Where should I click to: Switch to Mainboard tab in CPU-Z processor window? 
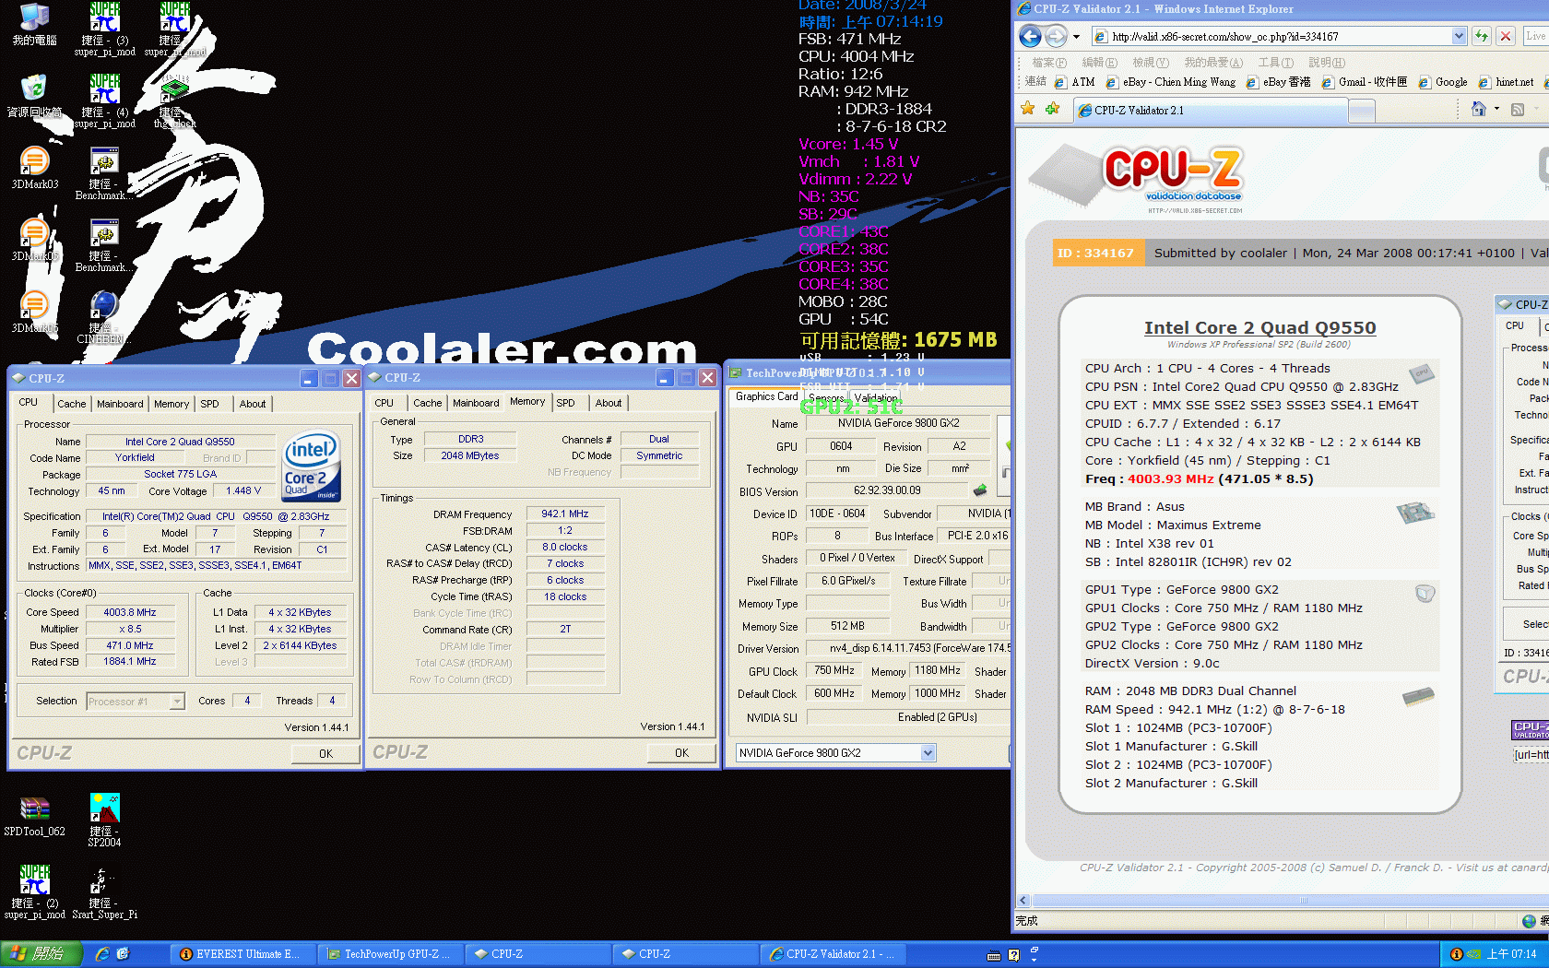[x=120, y=404]
